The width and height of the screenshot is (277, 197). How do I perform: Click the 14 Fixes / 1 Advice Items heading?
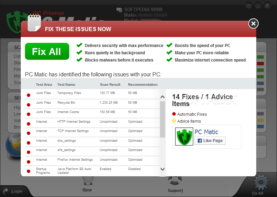(x=203, y=100)
